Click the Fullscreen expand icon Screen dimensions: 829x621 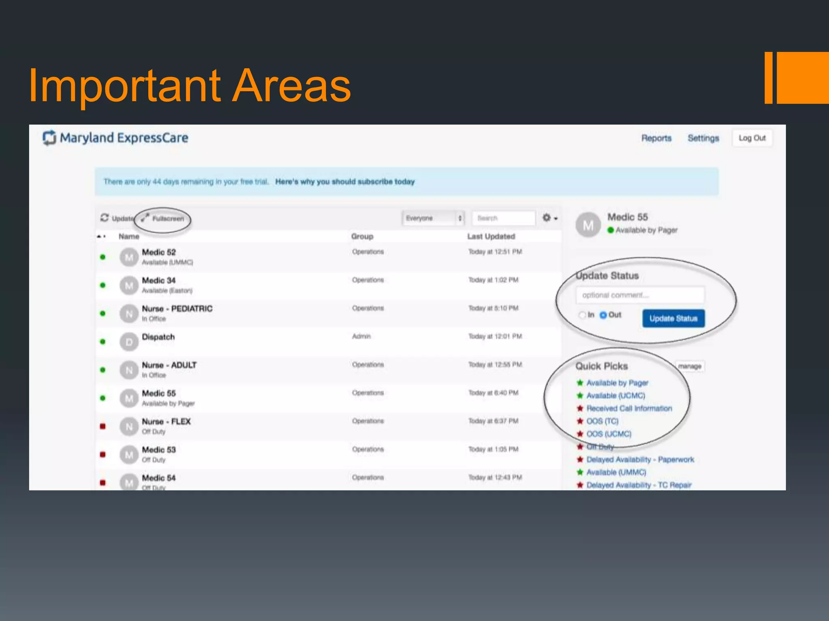[x=145, y=218]
